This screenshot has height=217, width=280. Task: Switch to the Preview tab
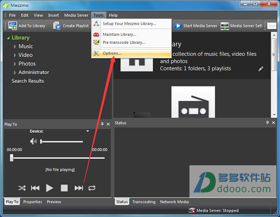point(54,202)
